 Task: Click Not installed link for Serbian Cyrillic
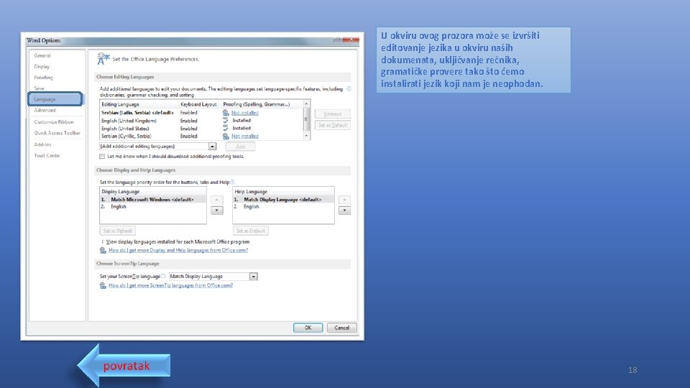click(245, 137)
